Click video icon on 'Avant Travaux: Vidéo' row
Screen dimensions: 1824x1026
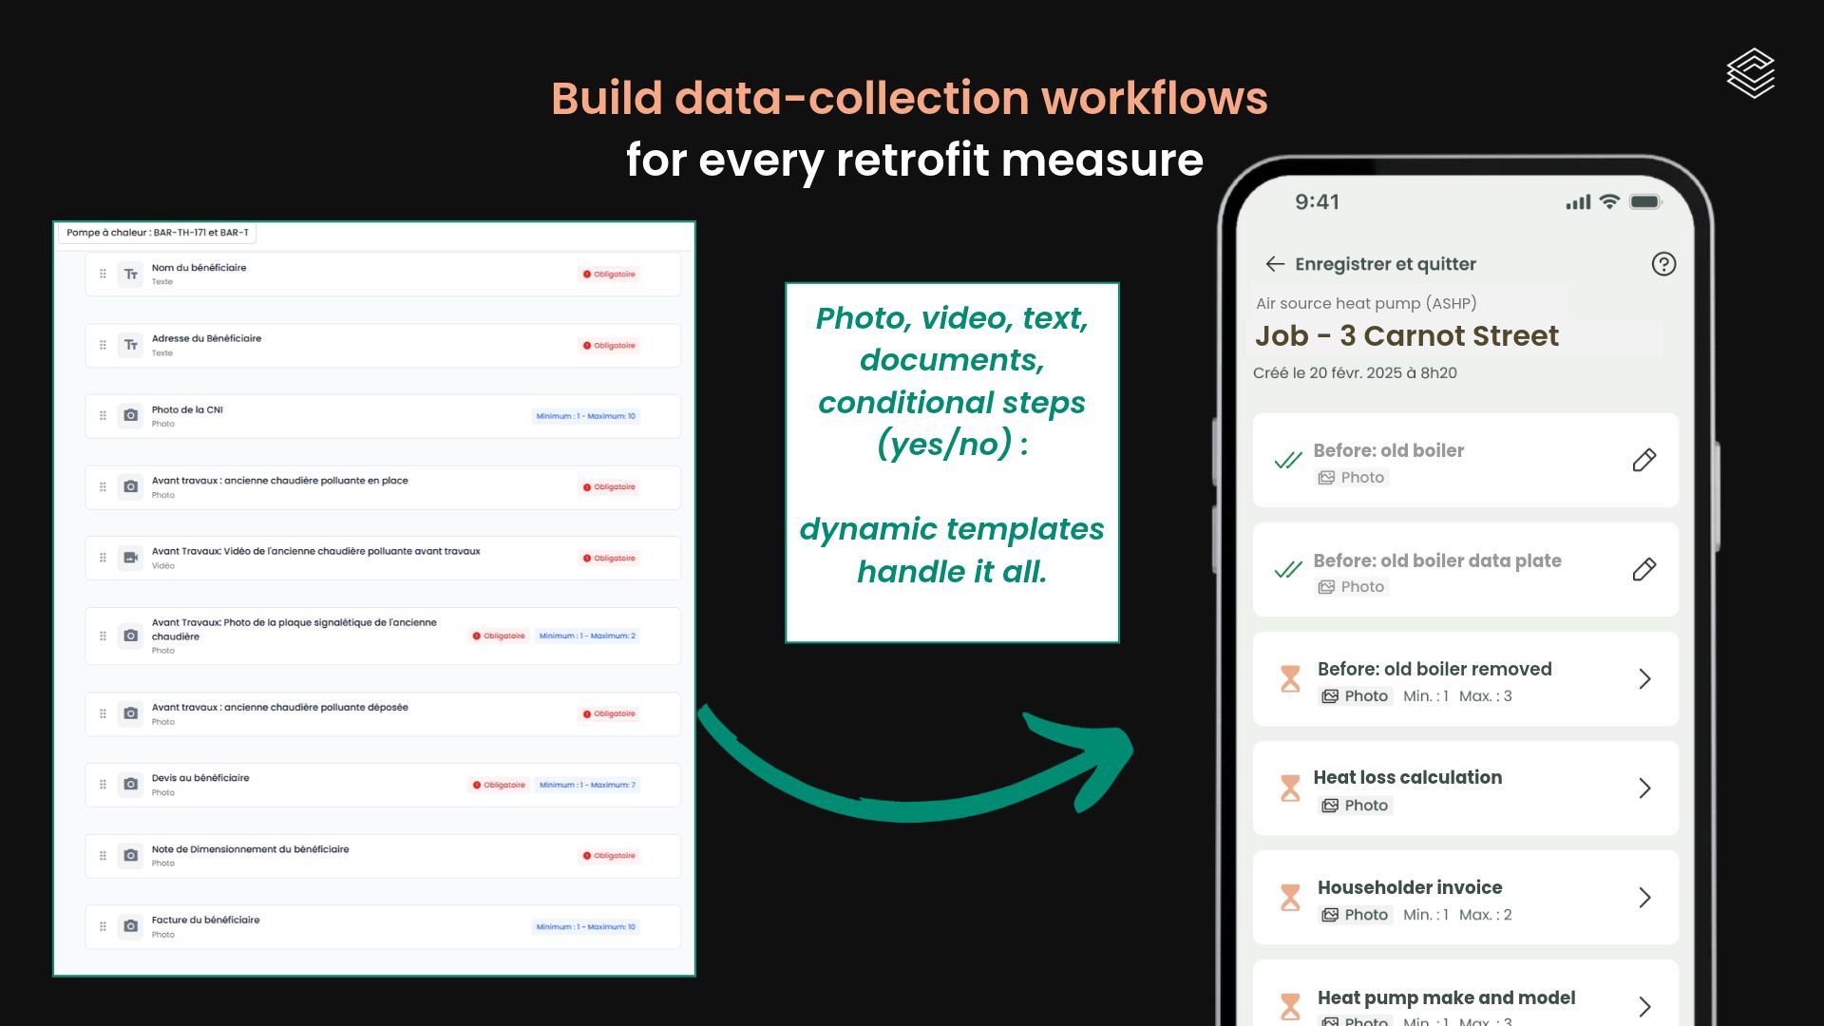[x=131, y=558]
